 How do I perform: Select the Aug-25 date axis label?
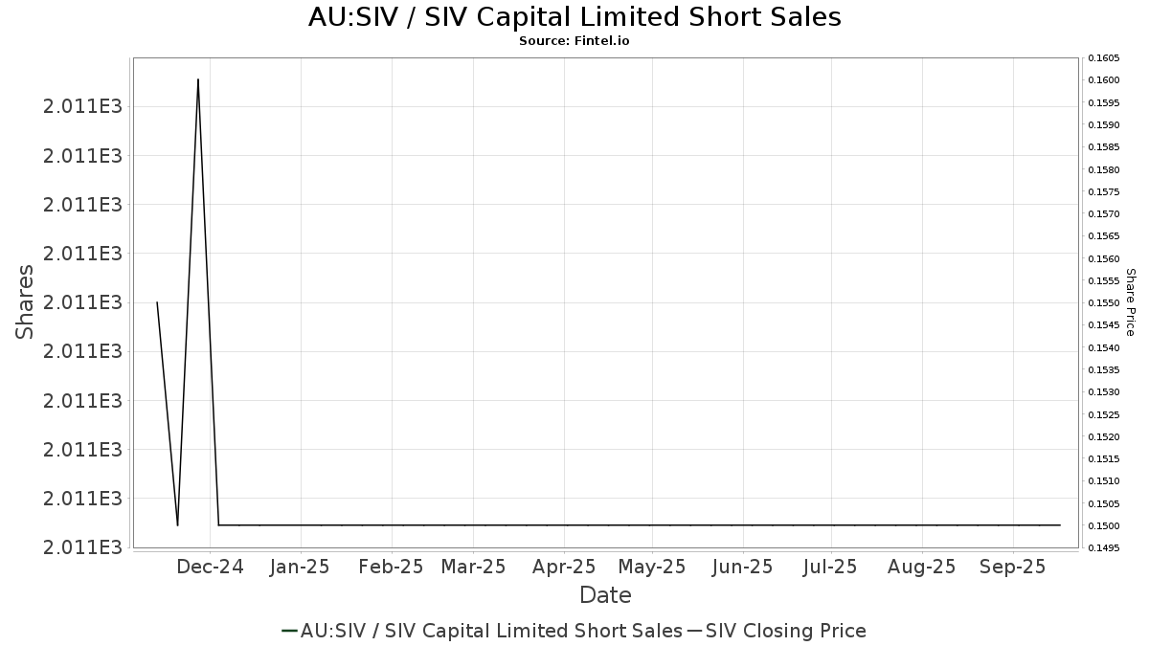921,568
